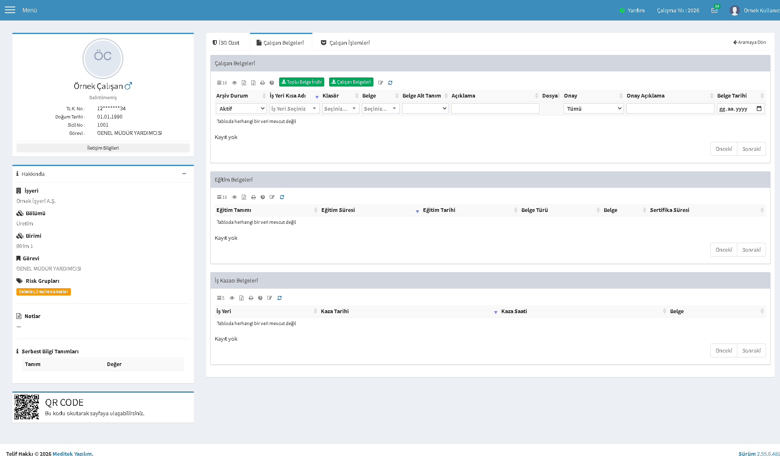Click the orange Gebeler, Emziren anneler tag
780x464 pixels.
(43, 292)
